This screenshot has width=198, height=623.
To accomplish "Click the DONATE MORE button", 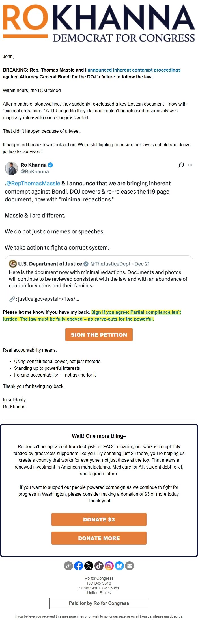I will click(99, 538).
